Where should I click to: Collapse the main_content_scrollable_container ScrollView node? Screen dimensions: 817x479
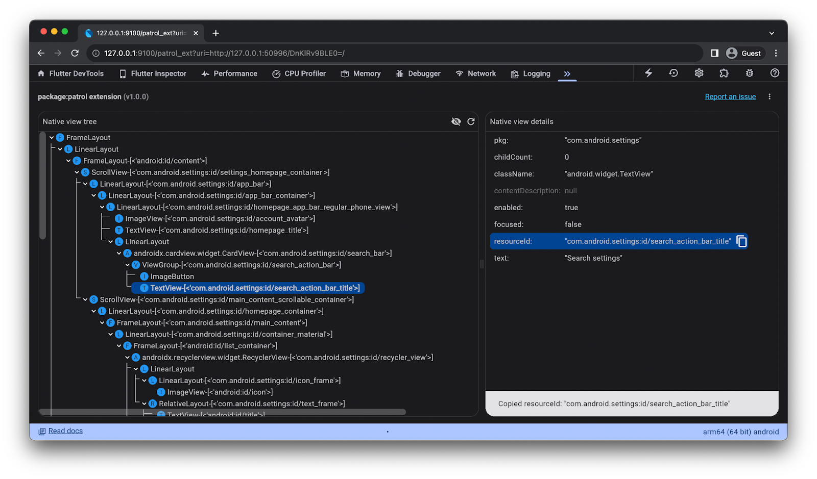click(x=85, y=300)
